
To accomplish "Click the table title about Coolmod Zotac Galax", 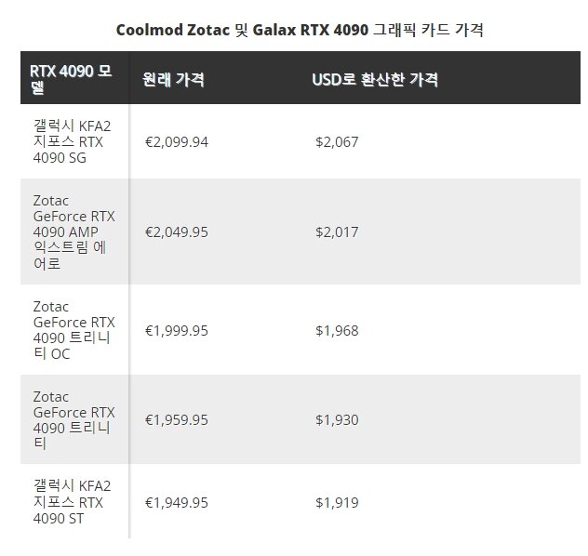I will (300, 30).
